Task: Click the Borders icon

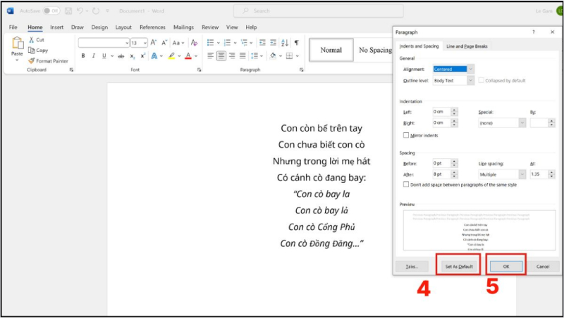Action: [x=289, y=56]
